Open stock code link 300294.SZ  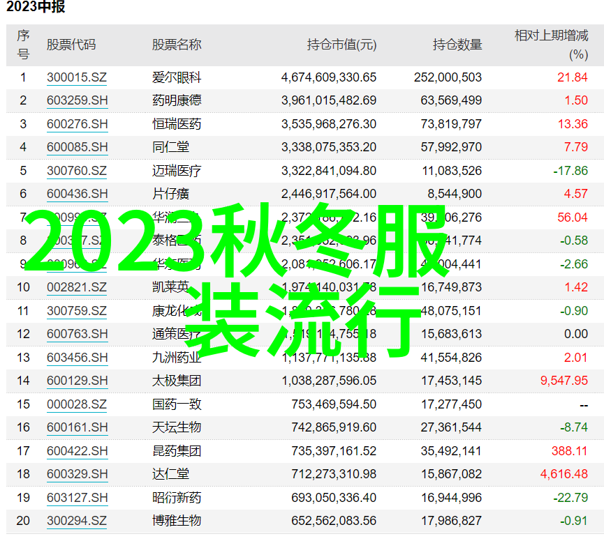[77, 521]
